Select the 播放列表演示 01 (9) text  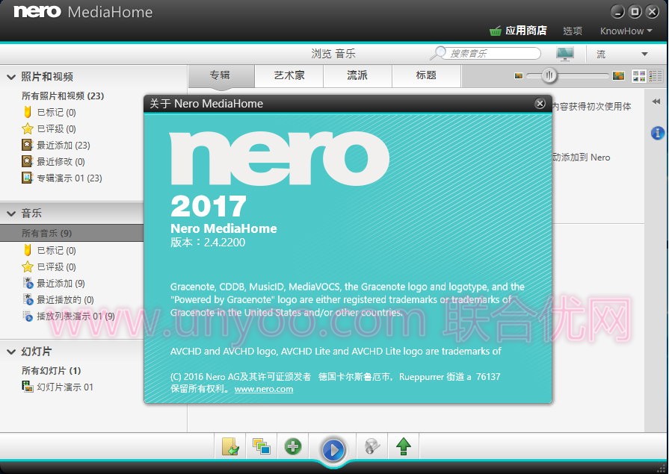75,316
